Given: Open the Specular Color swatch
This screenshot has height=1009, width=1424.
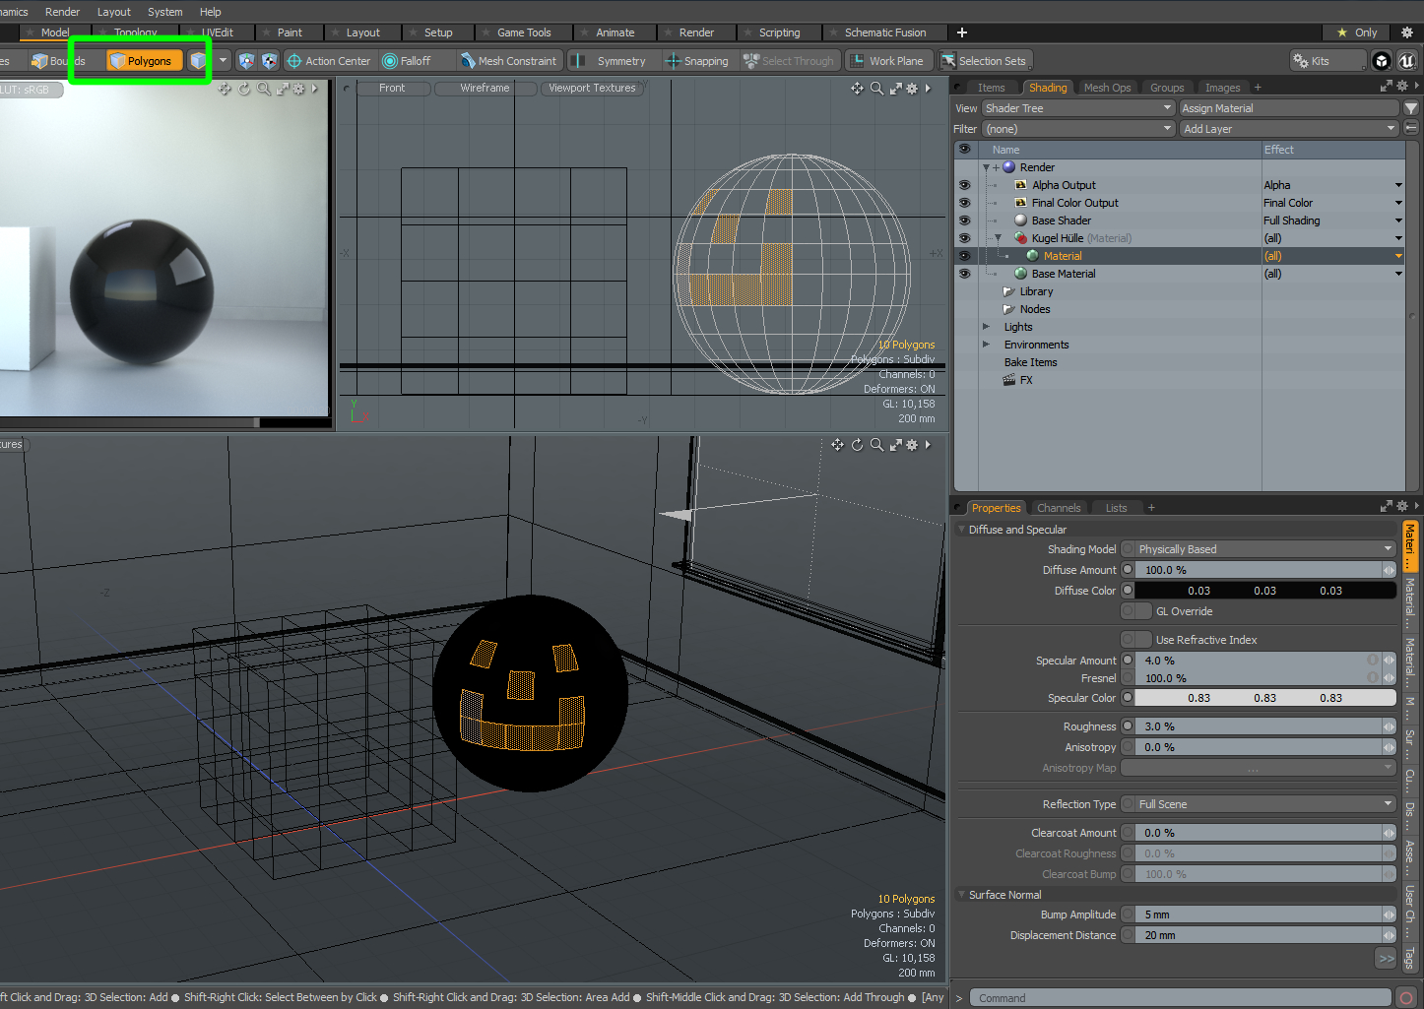Looking at the screenshot, I should point(1265,698).
